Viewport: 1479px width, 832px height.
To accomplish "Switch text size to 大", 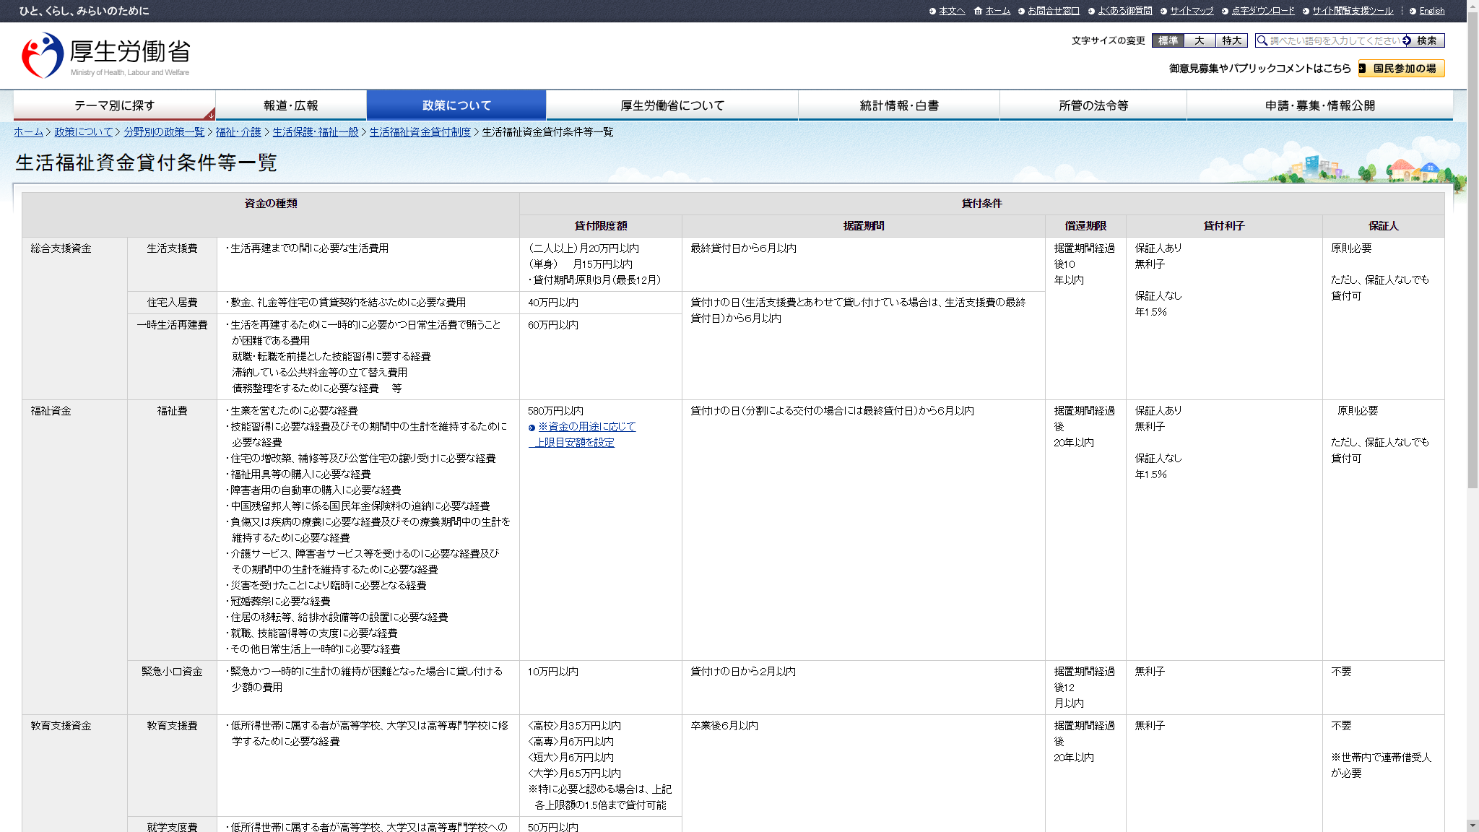I will tap(1200, 41).
